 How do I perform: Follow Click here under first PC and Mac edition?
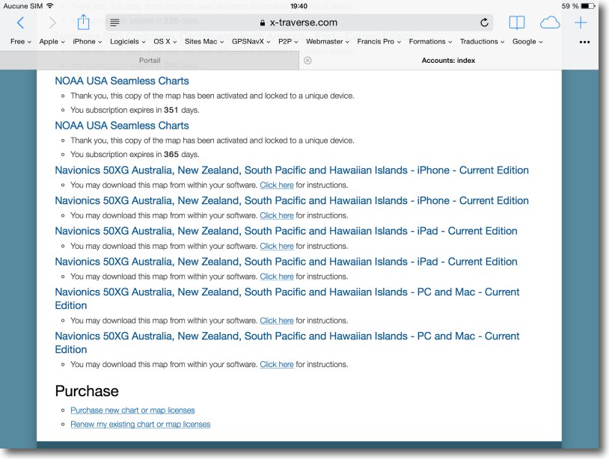pos(277,321)
